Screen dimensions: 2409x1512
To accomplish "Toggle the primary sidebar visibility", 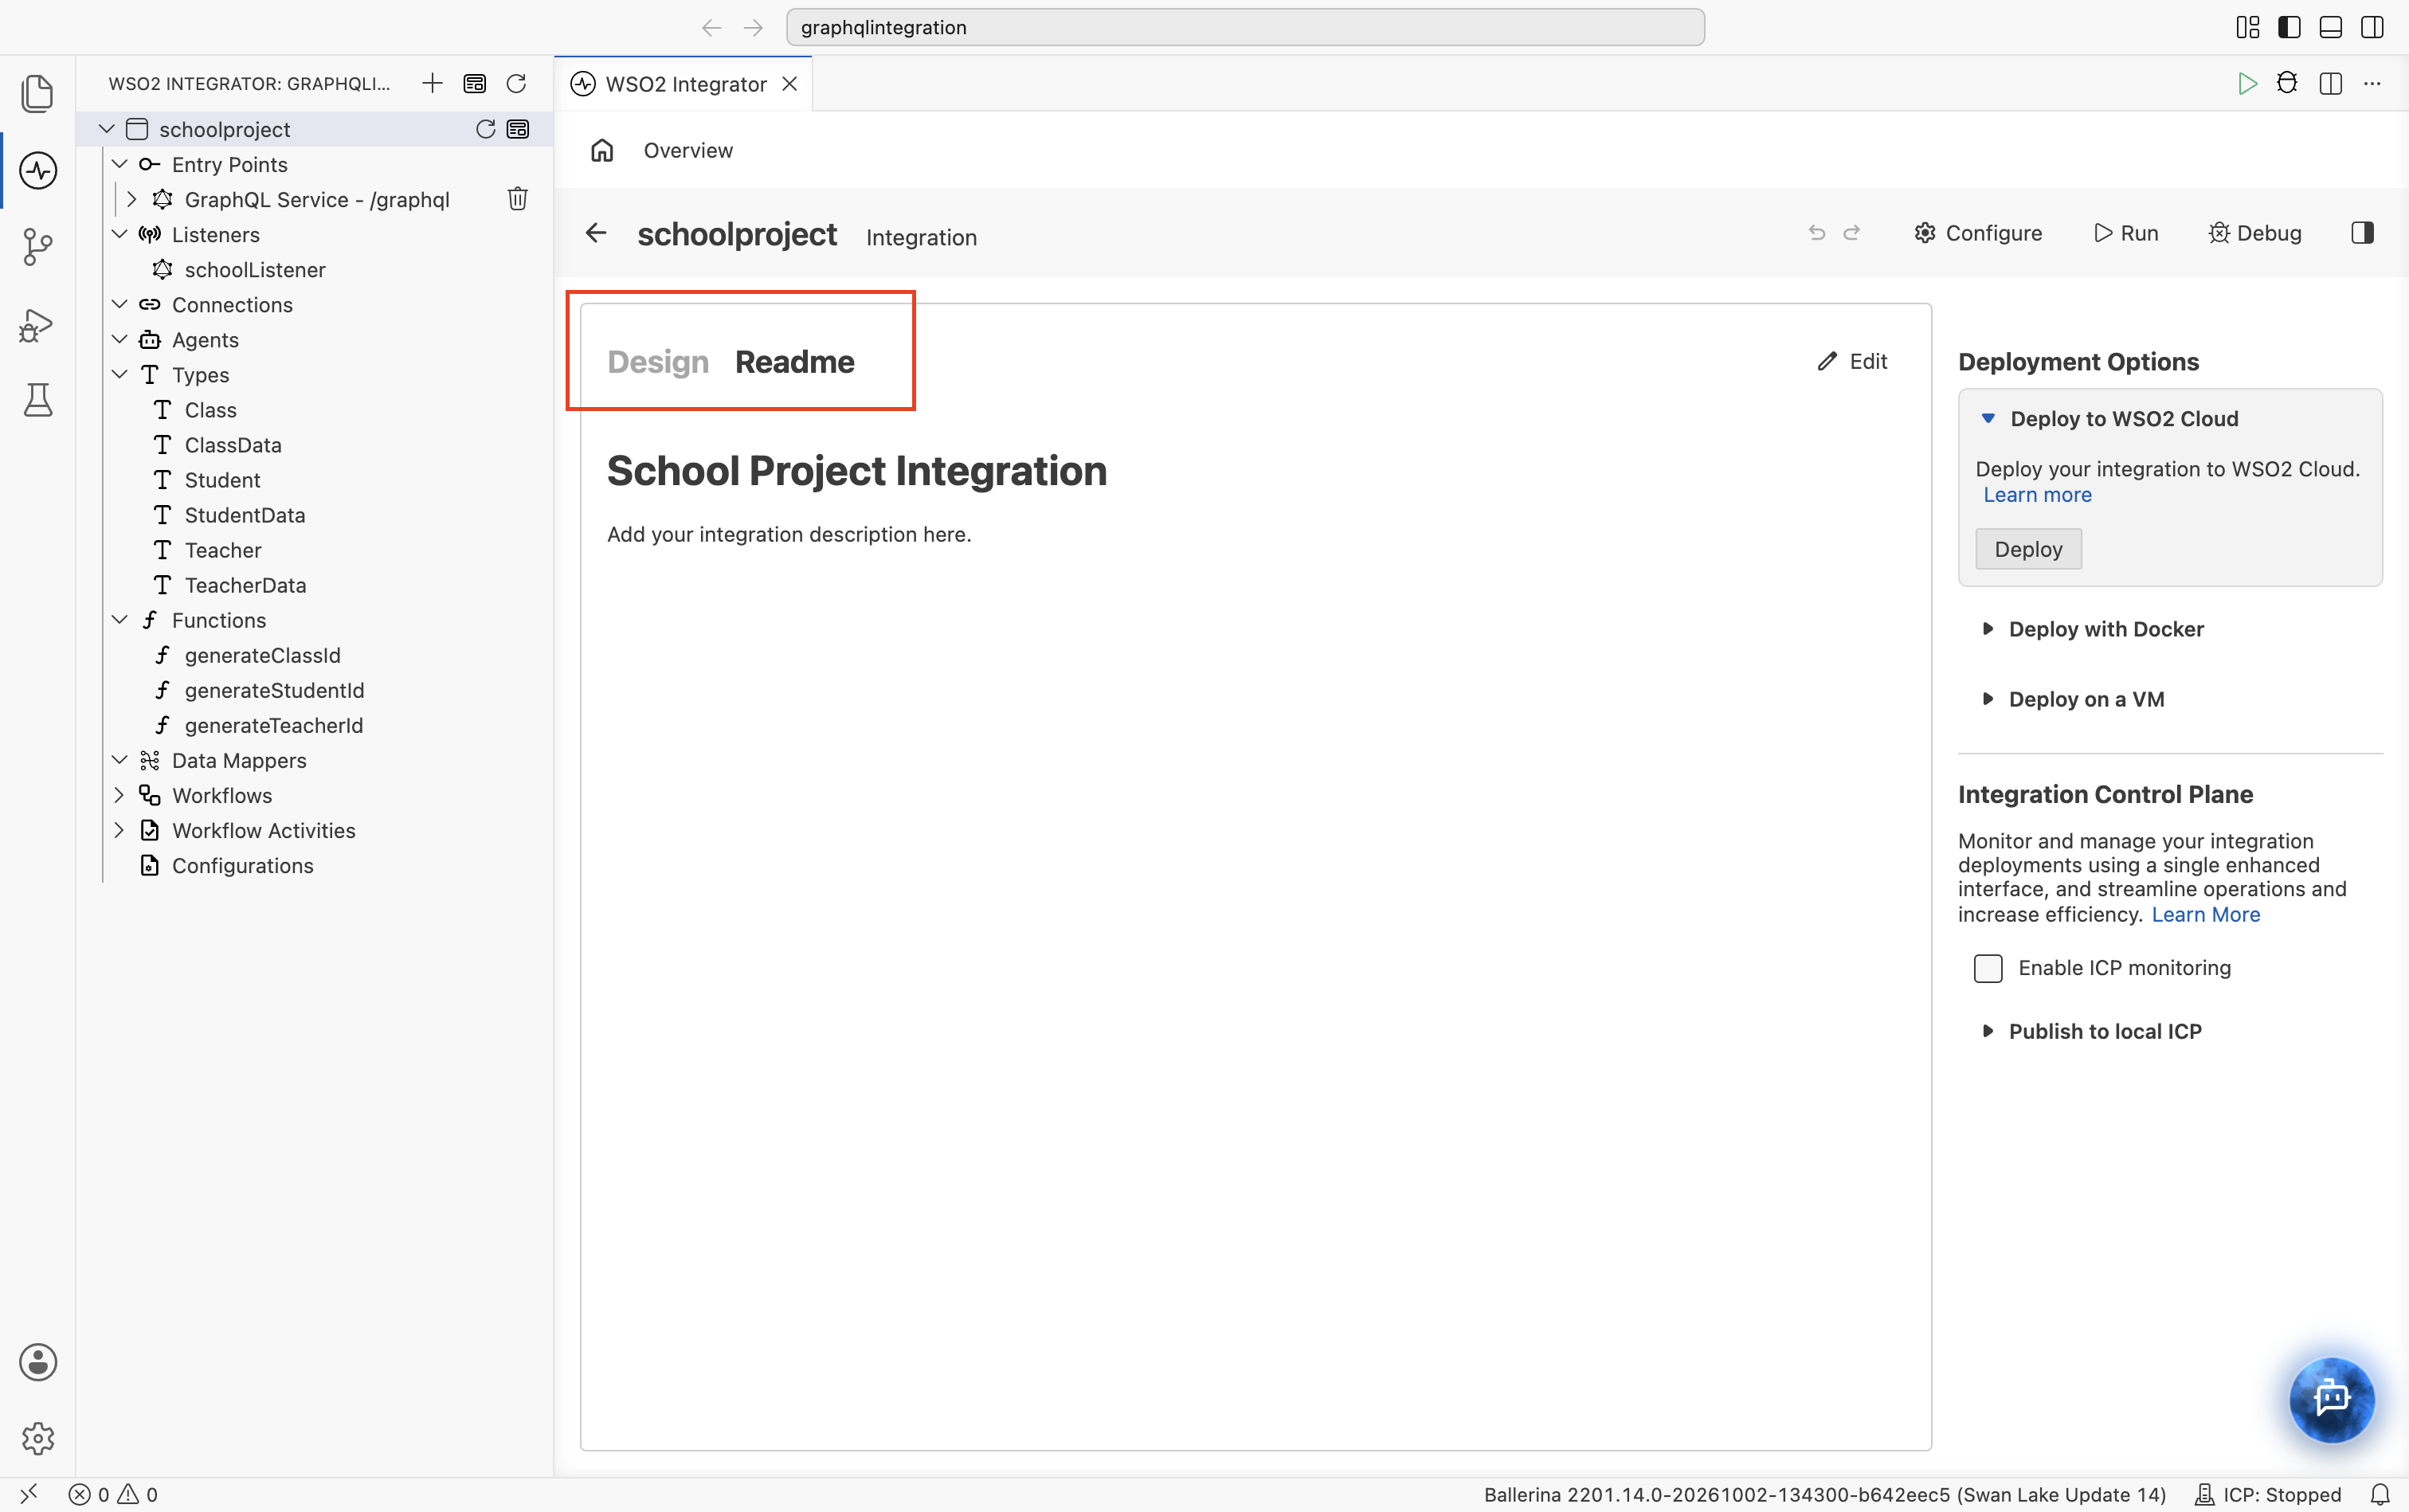I will pos(2289,27).
